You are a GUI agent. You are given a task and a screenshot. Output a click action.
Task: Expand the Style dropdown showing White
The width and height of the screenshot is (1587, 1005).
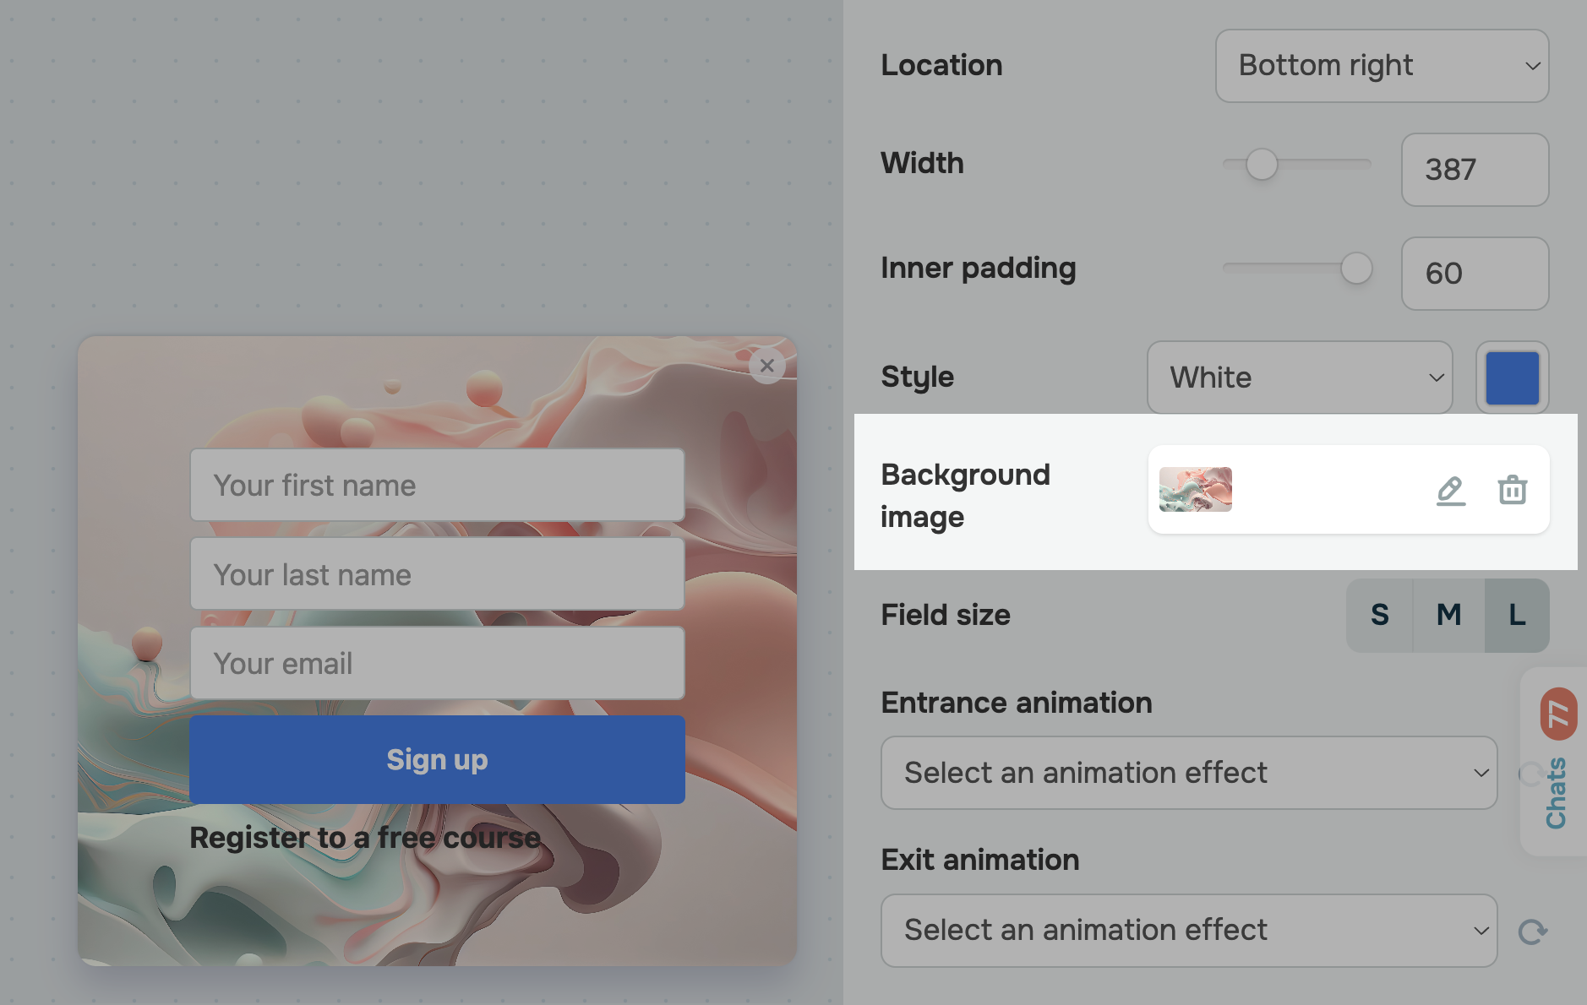[x=1299, y=378]
